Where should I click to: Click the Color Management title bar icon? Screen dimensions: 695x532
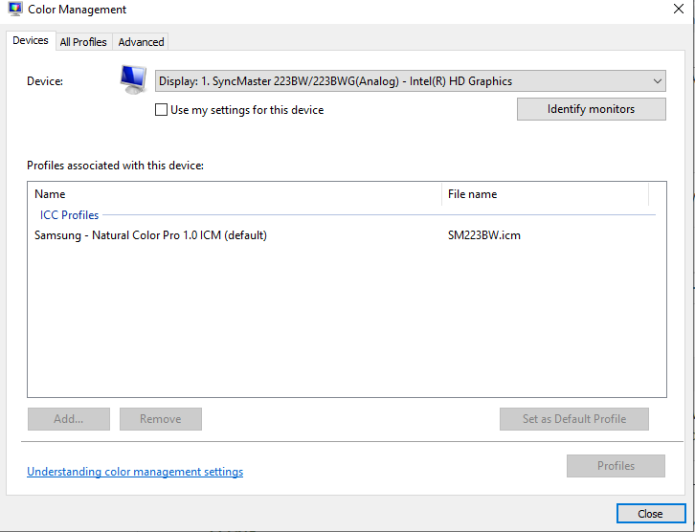[15, 9]
